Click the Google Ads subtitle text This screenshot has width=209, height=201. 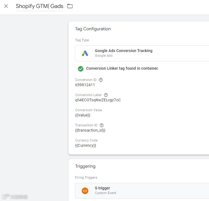(x=104, y=56)
